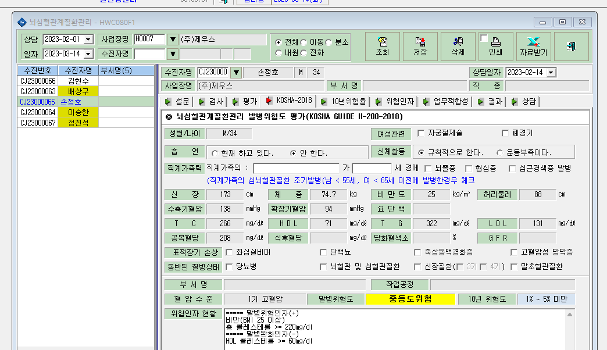Click the red arrow on the KOSHA-2018 tab
607x350 pixels.
(x=269, y=101)
